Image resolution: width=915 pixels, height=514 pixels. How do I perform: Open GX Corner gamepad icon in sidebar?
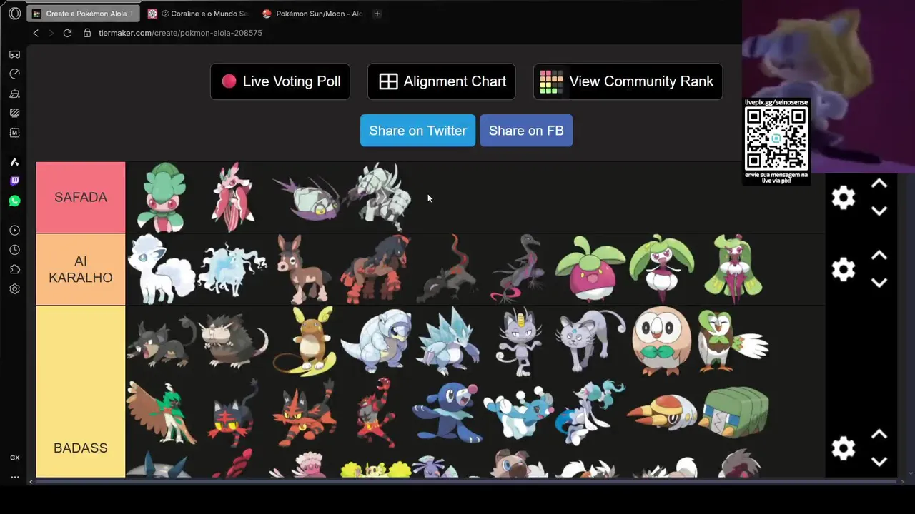(14, 54)
